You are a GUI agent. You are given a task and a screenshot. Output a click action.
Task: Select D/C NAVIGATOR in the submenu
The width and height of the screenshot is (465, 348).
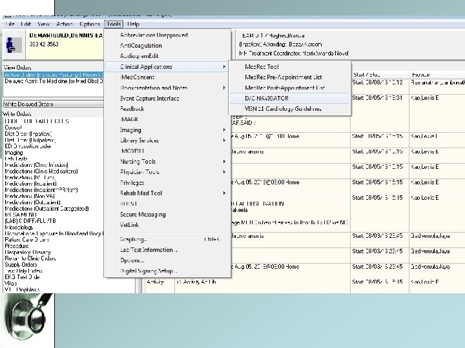coord(290,98)
